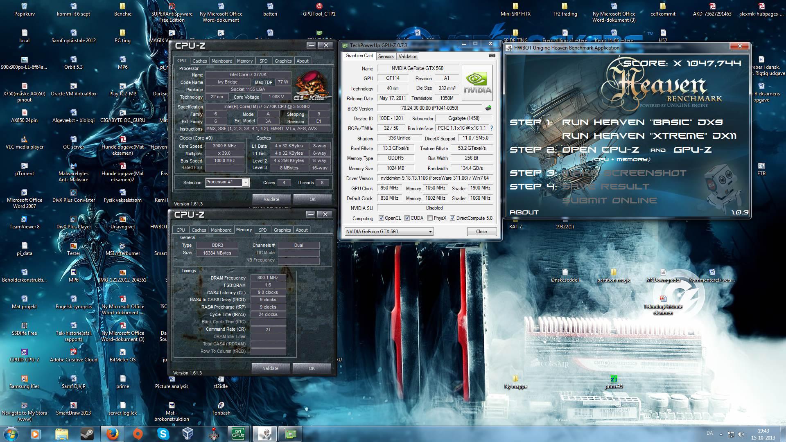The image size is (786, 442).
Task: Click OK in the lower CPU-Z window
Action: click(x=312, y=368)
